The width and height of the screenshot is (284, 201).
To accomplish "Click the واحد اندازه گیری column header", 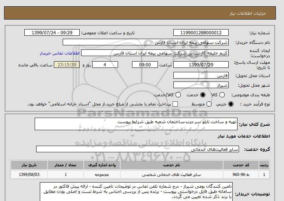I will coord(102,165).
